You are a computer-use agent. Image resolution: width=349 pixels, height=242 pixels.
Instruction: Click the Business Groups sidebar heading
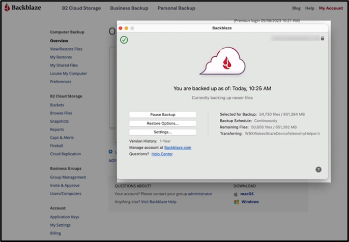66,168
